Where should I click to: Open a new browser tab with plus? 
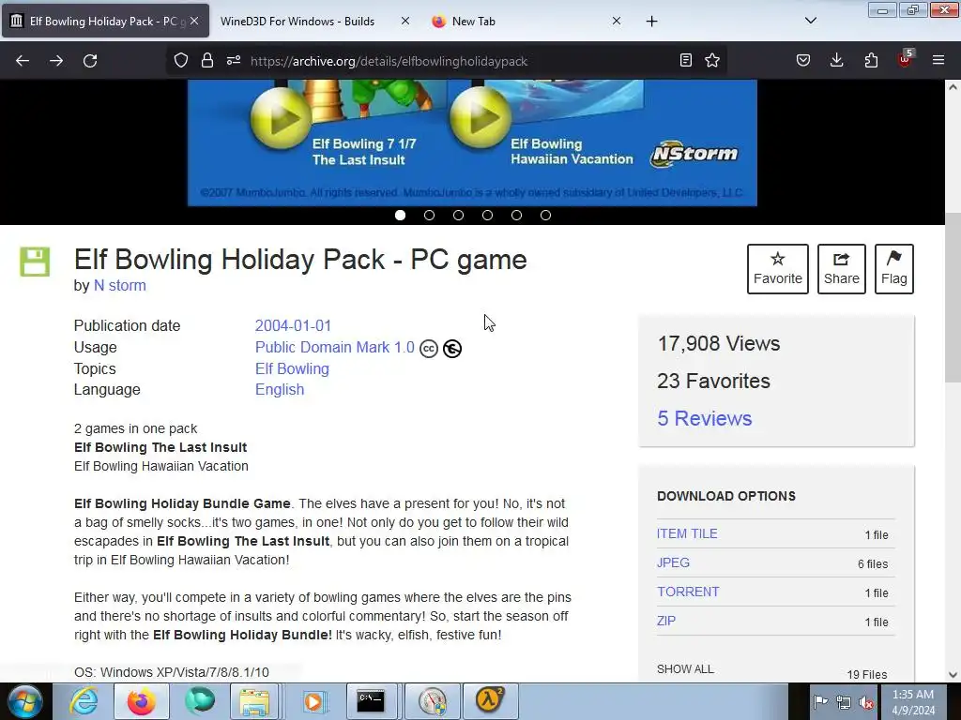tap(651, 22)
